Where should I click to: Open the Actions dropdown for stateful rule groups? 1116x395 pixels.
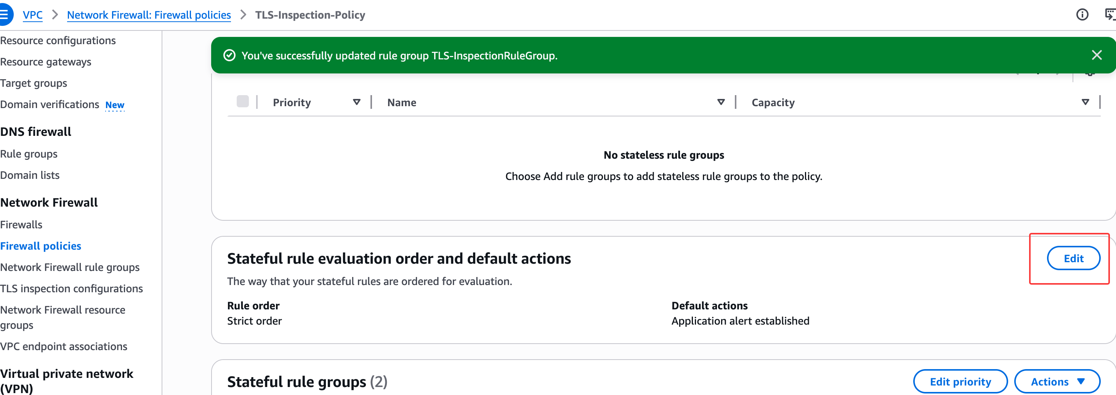(1057, 381)
